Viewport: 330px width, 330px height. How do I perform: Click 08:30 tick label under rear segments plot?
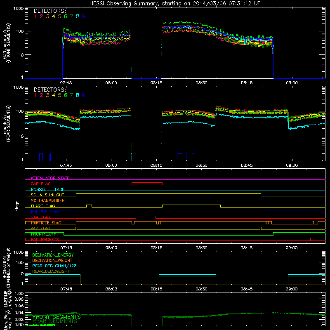(201, 165)
